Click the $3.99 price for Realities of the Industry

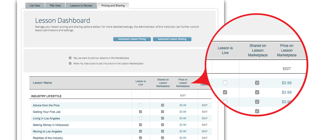(183, 138)
